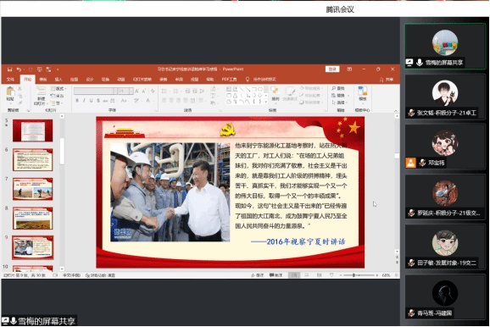
Task: Switch to the 插入 (Insert) ribbon tab
Action: (x=58, y=80)
